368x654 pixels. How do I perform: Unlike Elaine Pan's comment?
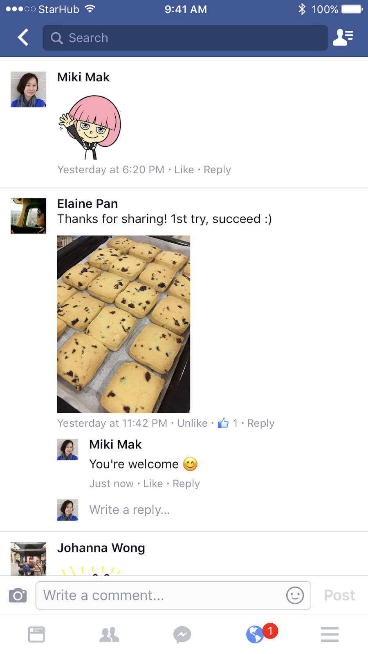(192, 423)
